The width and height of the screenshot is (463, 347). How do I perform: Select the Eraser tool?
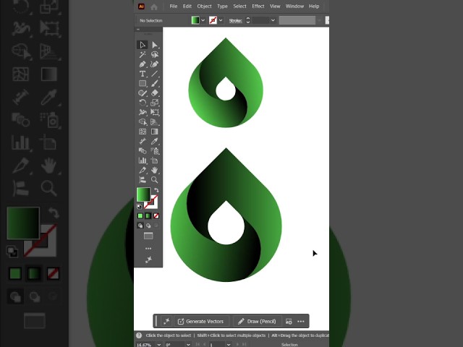point(154,93)
